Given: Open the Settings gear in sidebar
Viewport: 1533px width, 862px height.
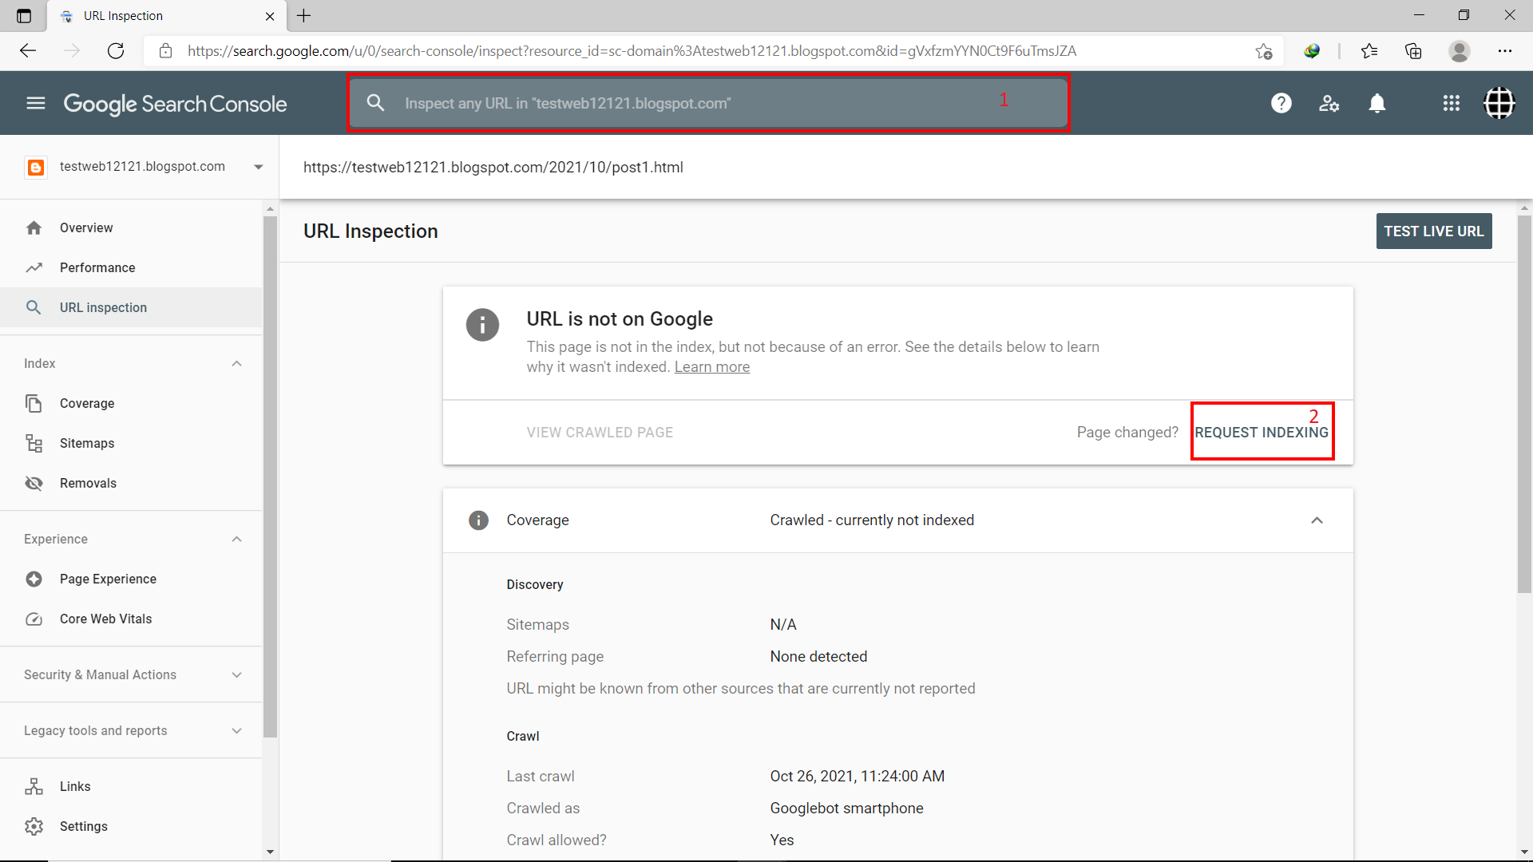Looking at the screenshot, I should 34,826.
